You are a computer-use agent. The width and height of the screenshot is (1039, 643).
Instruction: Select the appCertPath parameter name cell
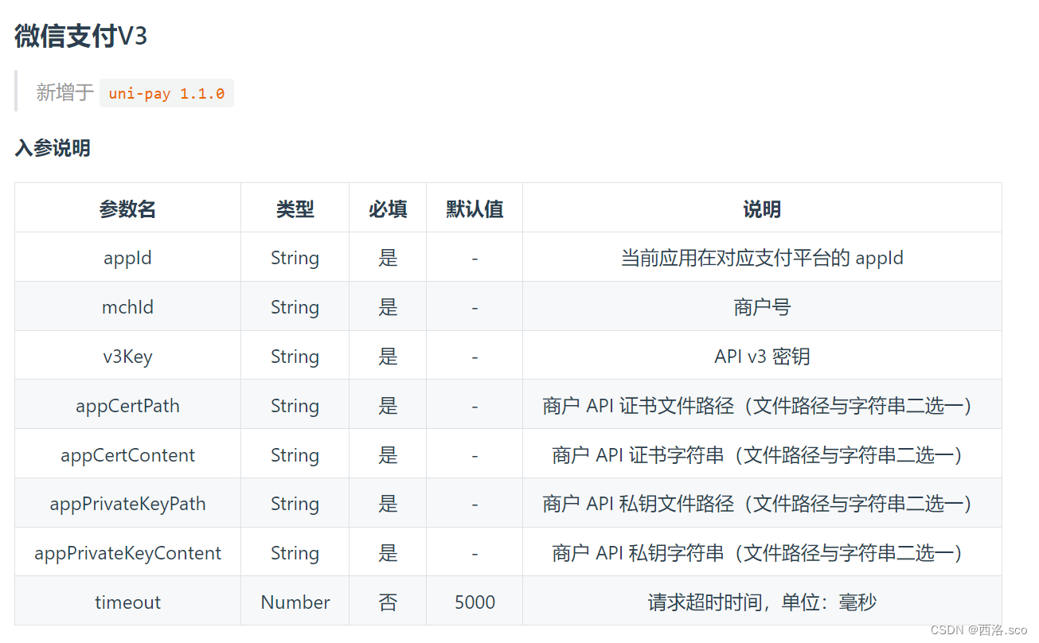[x=127, y=406]
